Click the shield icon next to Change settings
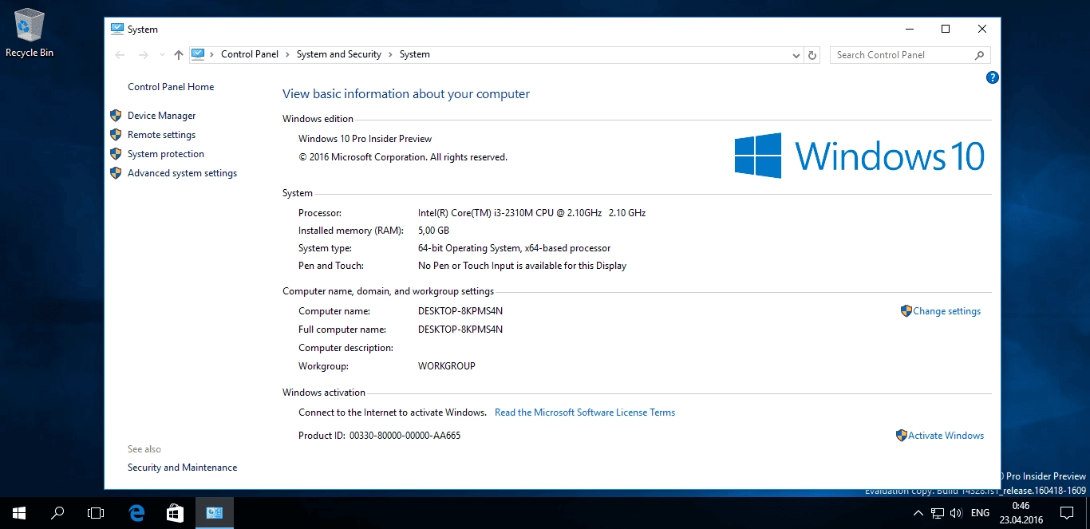 click(906, 311)
